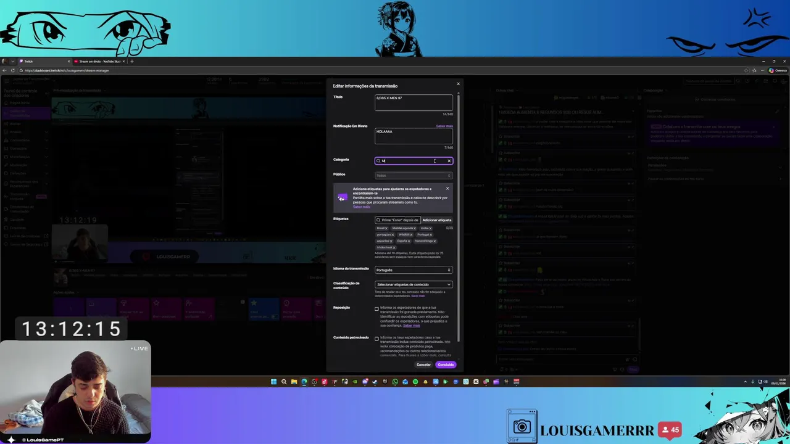The image size is (790, 444).
Task: Remove the português tag
Action: (393, 235)
